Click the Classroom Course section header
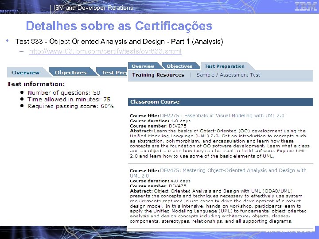This screenshot has height=239, width=319. [x=221, y=102]
